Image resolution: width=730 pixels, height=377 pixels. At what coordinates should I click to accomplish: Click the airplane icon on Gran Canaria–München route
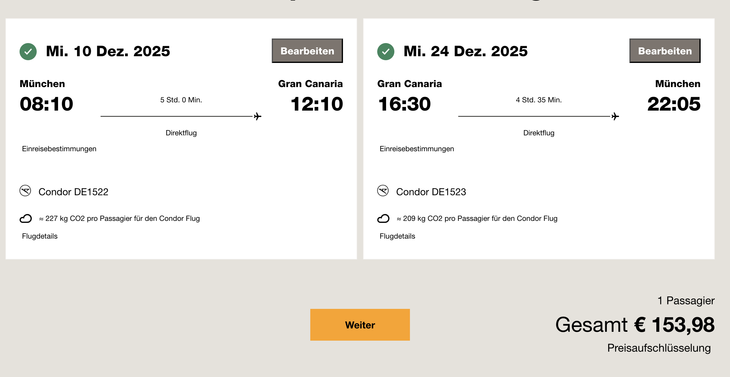[615, 116]
